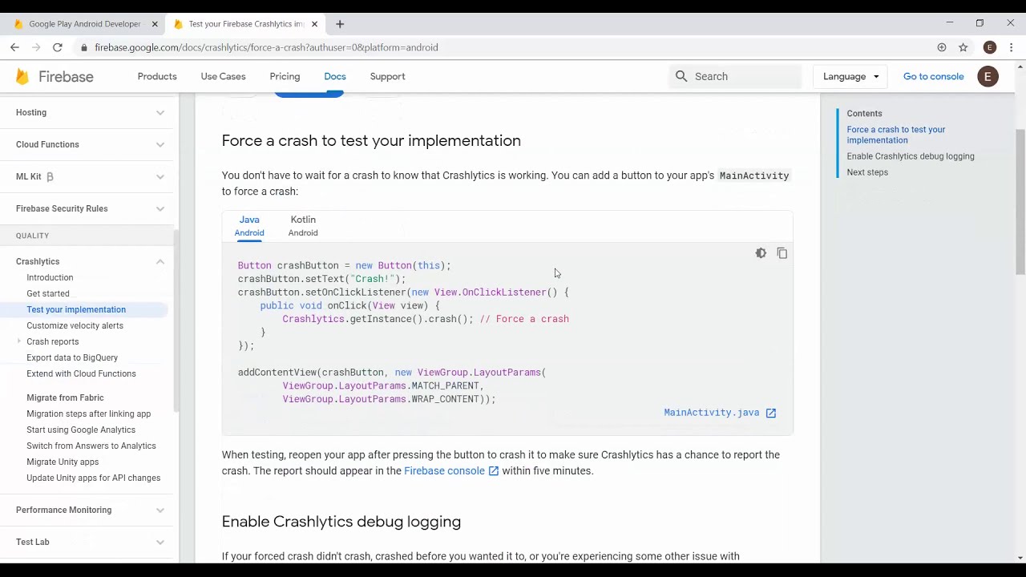Click external link icon after Firebase console
Viewport: 1026px width, 577px height.
(494, 471)
